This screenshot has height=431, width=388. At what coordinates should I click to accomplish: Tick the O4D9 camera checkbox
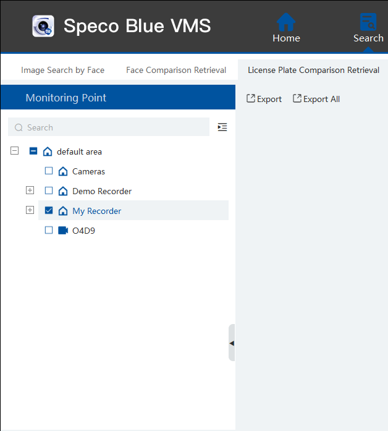49,231
